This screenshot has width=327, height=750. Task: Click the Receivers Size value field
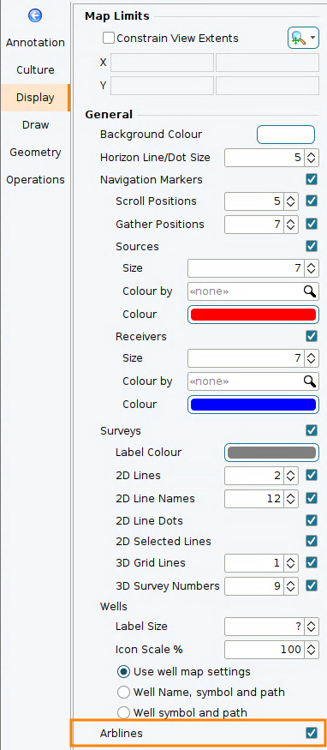tap(246, 357)
